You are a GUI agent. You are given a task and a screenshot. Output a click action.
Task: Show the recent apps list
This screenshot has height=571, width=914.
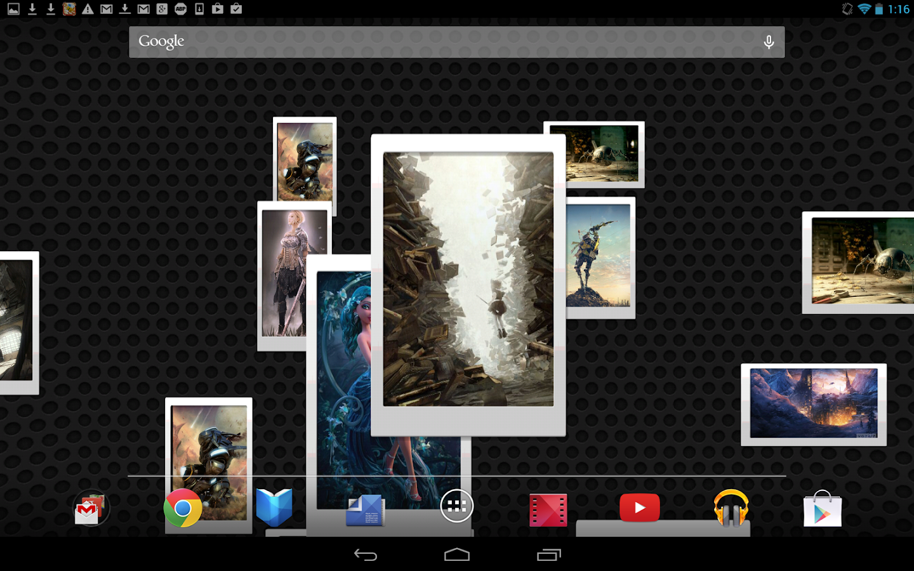(x=549, y=555)
